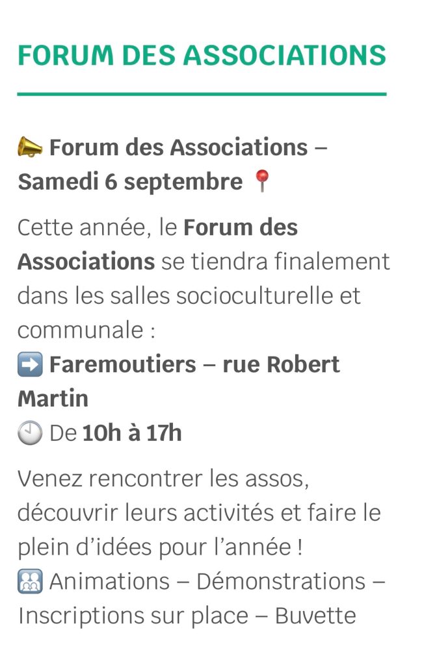Image resolution: width=424 pixels, height=665 pixels.
Task: Click the clock emoji icon
Action: 30,433
